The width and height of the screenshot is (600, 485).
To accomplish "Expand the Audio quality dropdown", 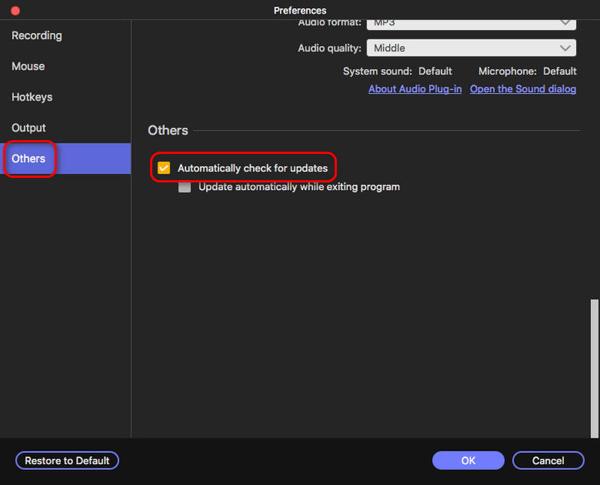I will point(471,48).
